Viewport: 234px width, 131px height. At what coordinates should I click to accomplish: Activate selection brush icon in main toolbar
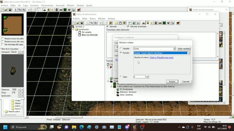point(39,10)
